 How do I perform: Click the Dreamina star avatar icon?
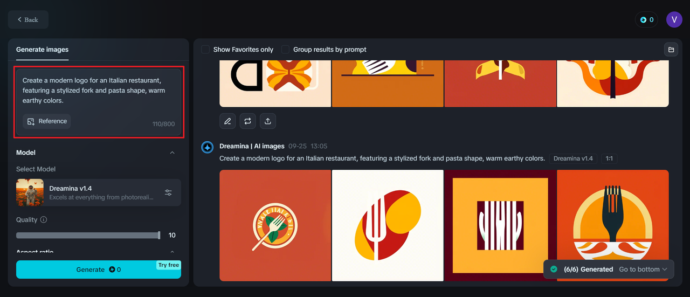point(208,147)
